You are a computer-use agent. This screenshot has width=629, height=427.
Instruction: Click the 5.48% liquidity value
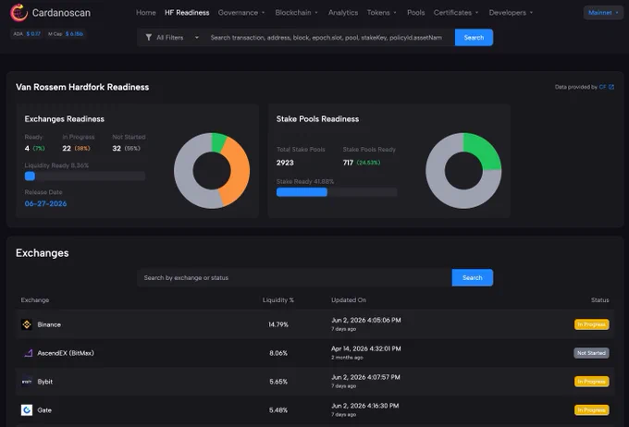click(278, 410)
